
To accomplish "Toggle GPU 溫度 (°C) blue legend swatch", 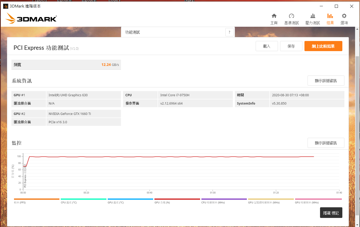I will pos(130,199).
